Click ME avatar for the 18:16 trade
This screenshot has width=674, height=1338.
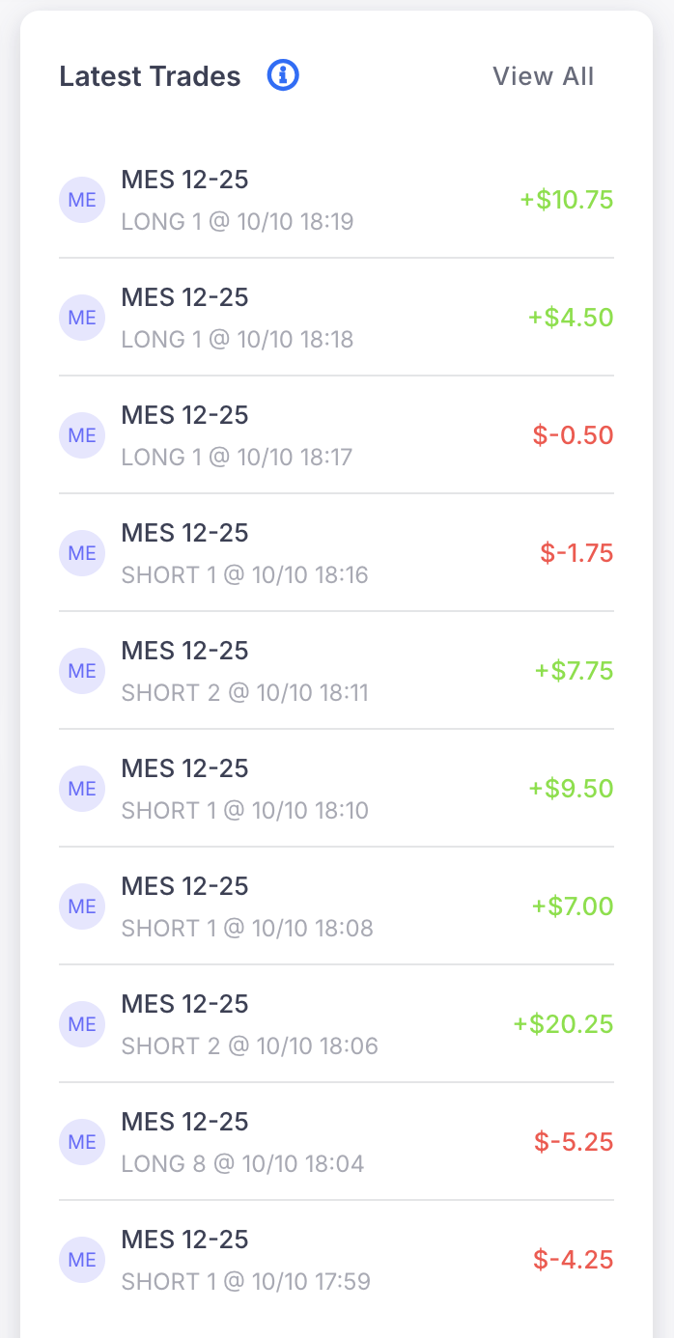click(x=82, y=553)
